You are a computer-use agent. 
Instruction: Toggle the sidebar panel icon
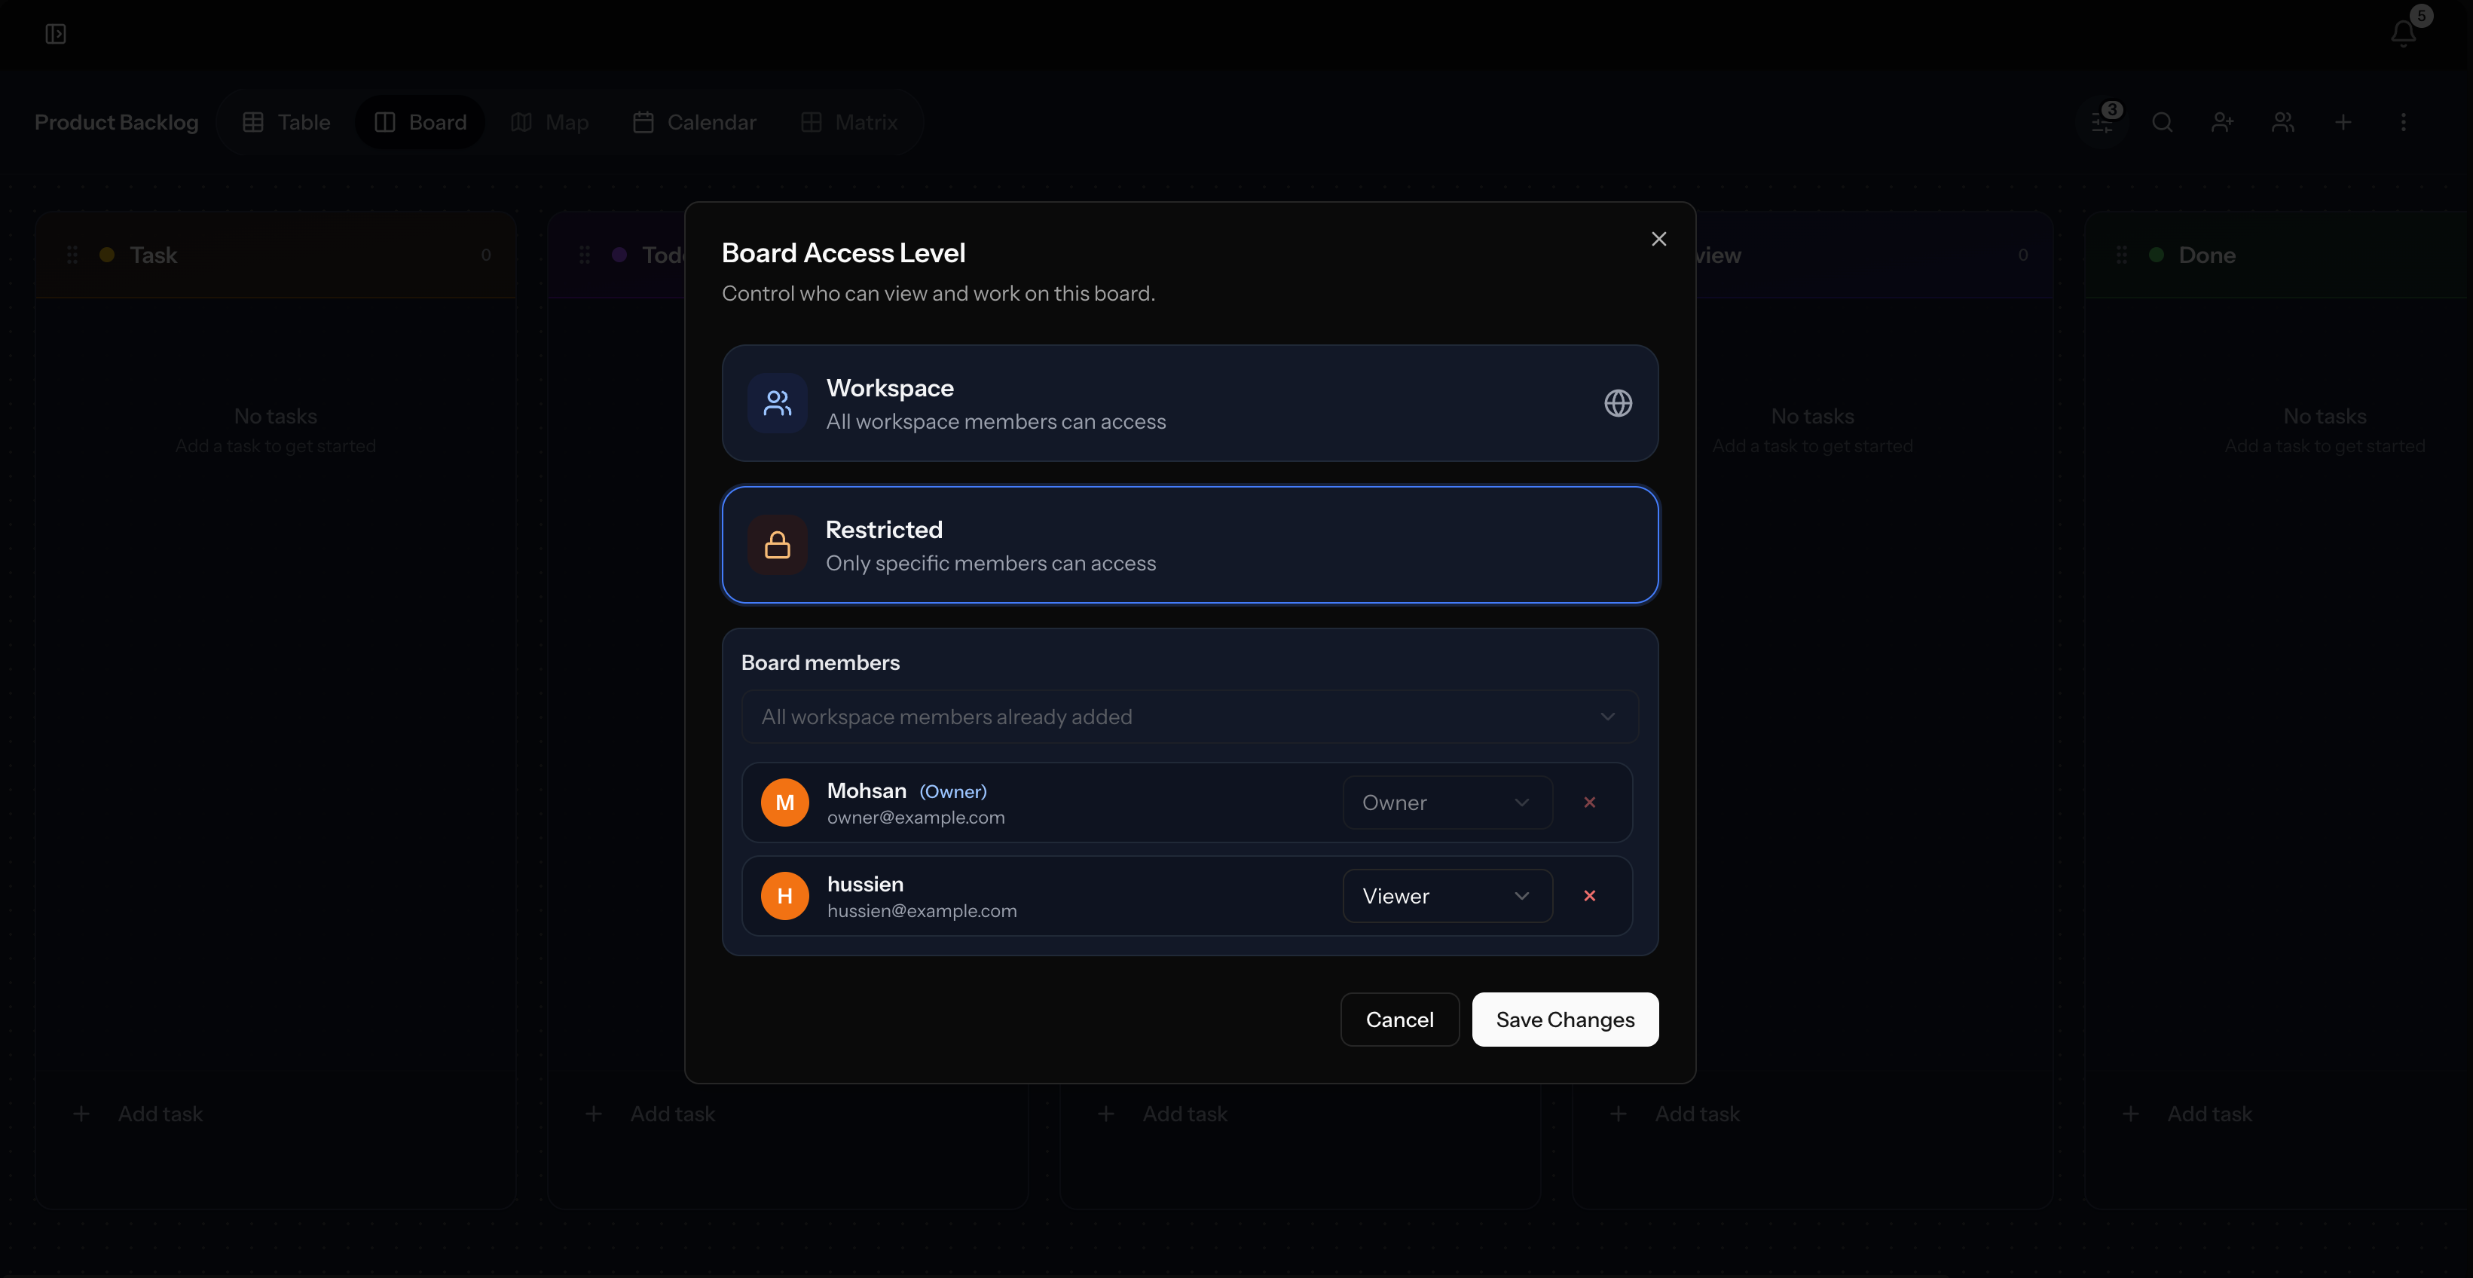point(56,35)
